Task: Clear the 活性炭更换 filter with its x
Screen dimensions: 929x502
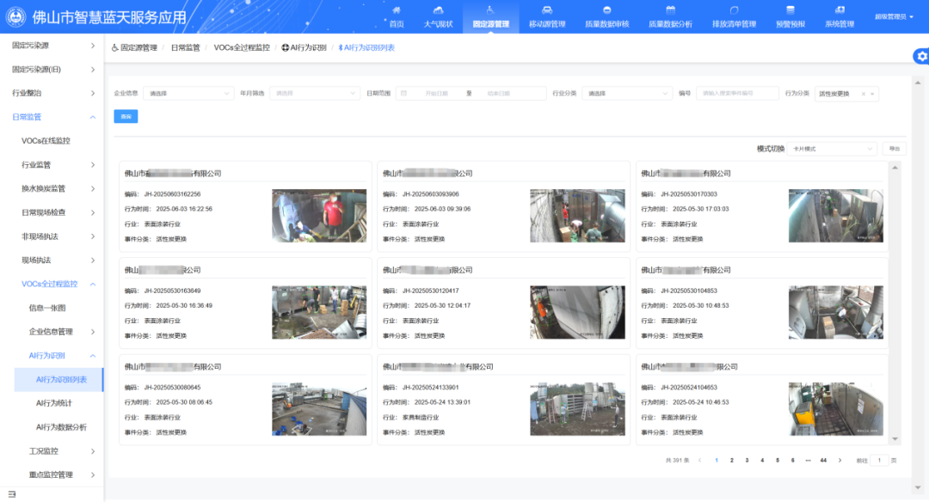Action: [x=863, y=94]
